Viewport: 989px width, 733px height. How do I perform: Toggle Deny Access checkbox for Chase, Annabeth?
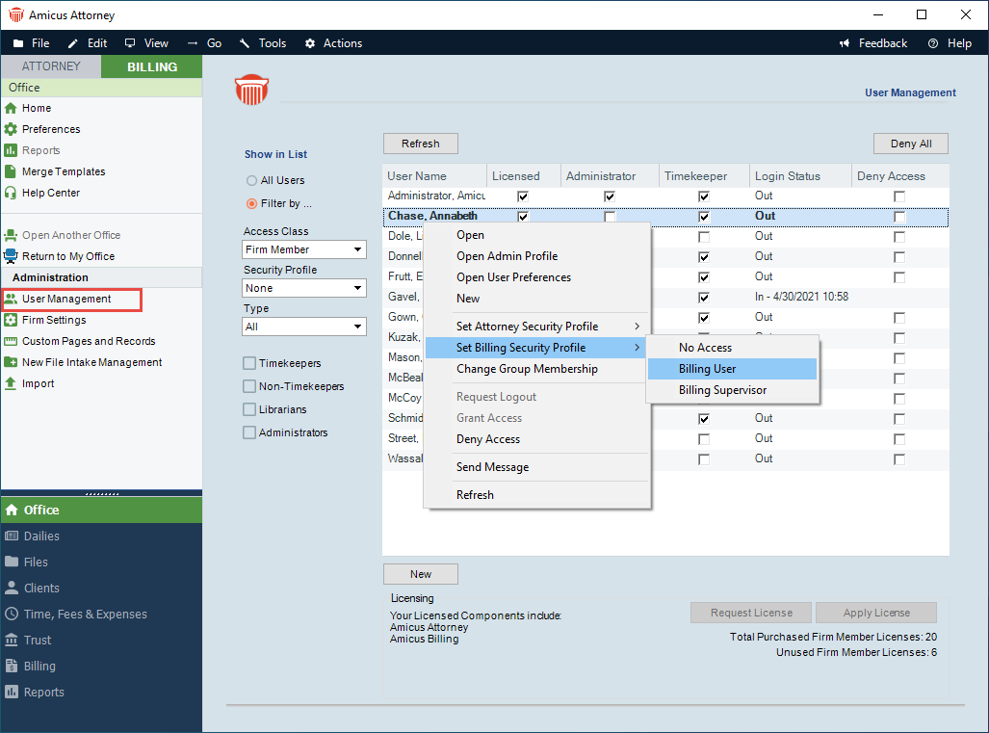click(899, 217)
